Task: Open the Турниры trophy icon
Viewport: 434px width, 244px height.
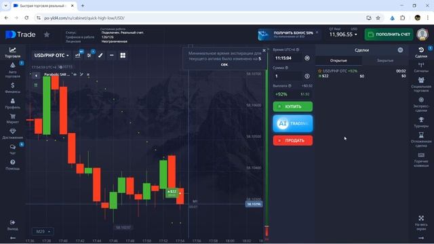Action: pyautogui.click(x=421, y=122)
